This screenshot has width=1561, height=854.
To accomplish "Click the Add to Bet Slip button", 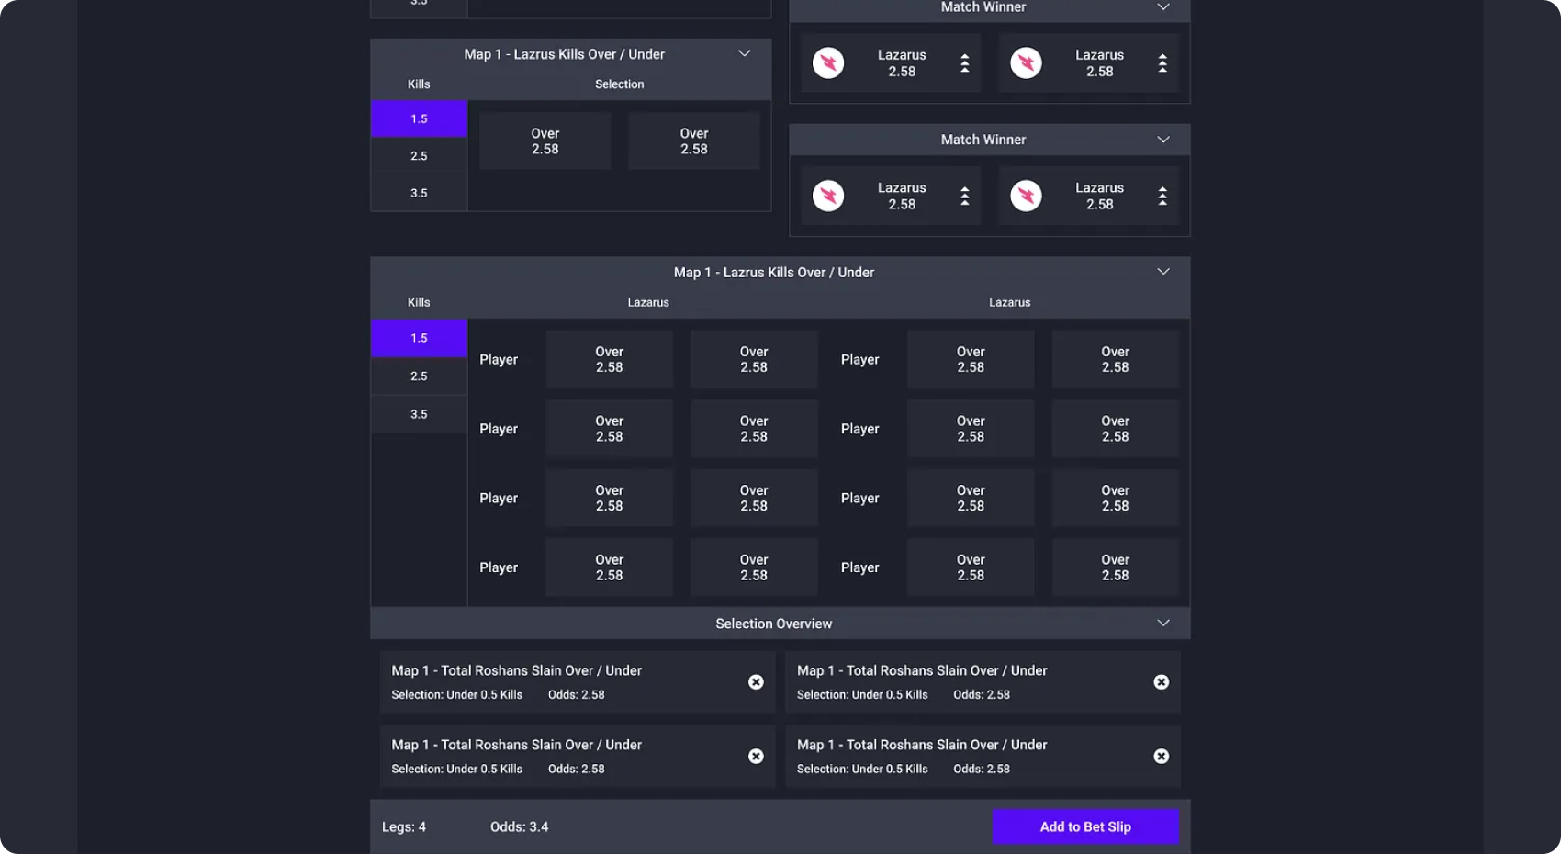I will coord(1084,826).
